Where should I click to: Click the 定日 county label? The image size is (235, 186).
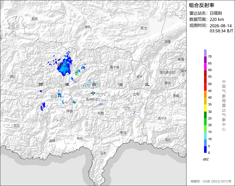tap(16, 125)
